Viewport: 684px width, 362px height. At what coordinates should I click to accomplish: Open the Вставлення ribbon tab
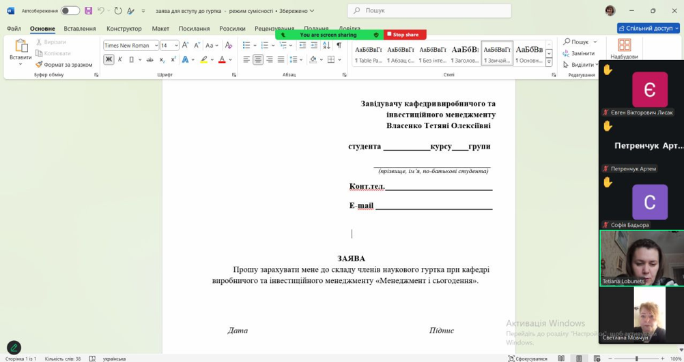click(80, 29)
